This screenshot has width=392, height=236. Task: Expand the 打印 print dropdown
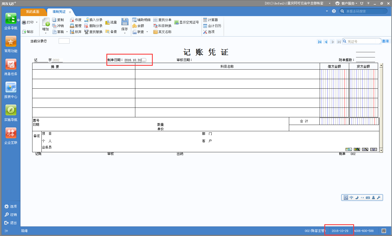37,22
